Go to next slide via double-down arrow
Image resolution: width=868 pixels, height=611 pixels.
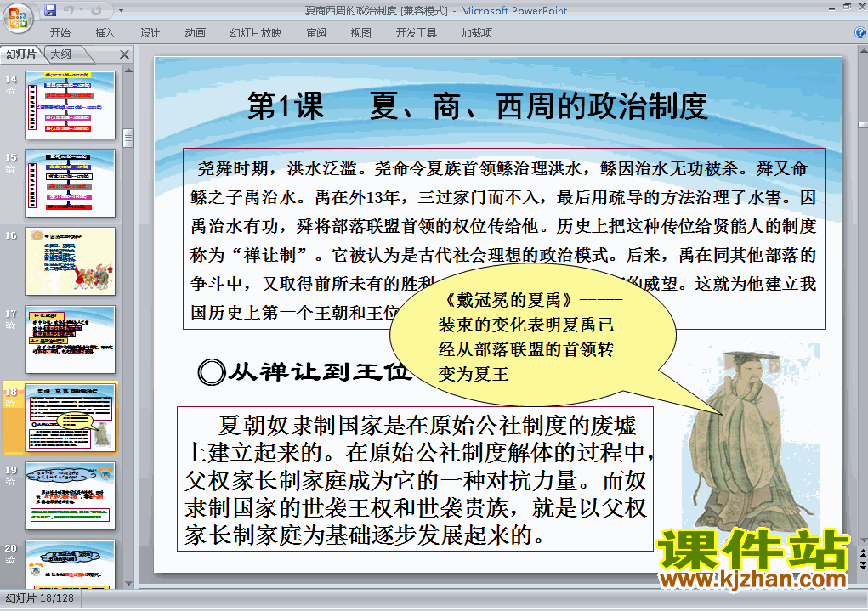(863, 564)
